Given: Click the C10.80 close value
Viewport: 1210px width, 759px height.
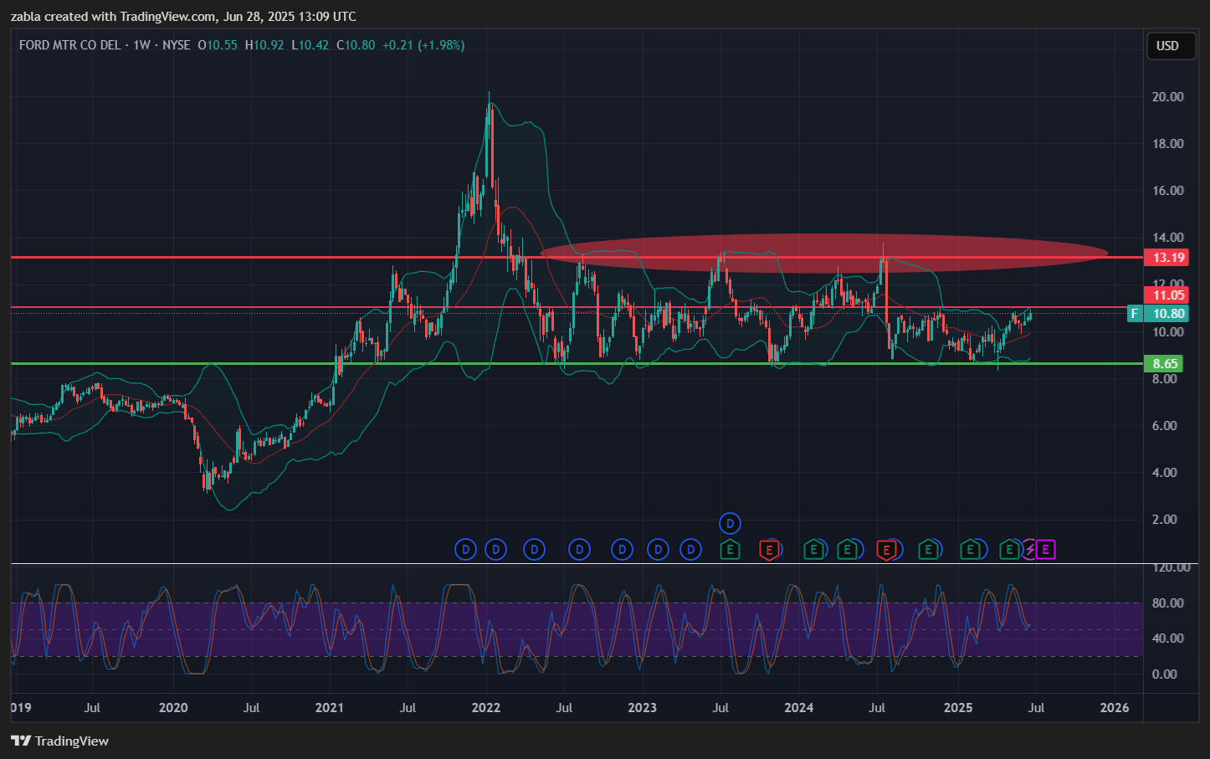Looking at the screenshot, I should [356, 45].
